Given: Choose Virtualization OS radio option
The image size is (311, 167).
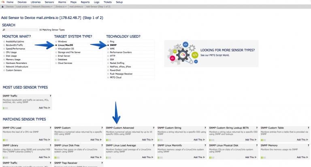Looking at the screenshot, I should (x=56, y=49).
